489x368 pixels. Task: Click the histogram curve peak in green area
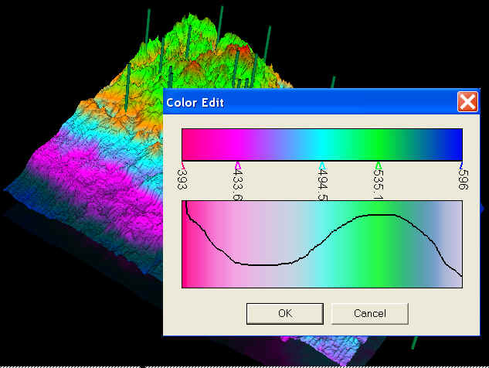click(379, 216)
